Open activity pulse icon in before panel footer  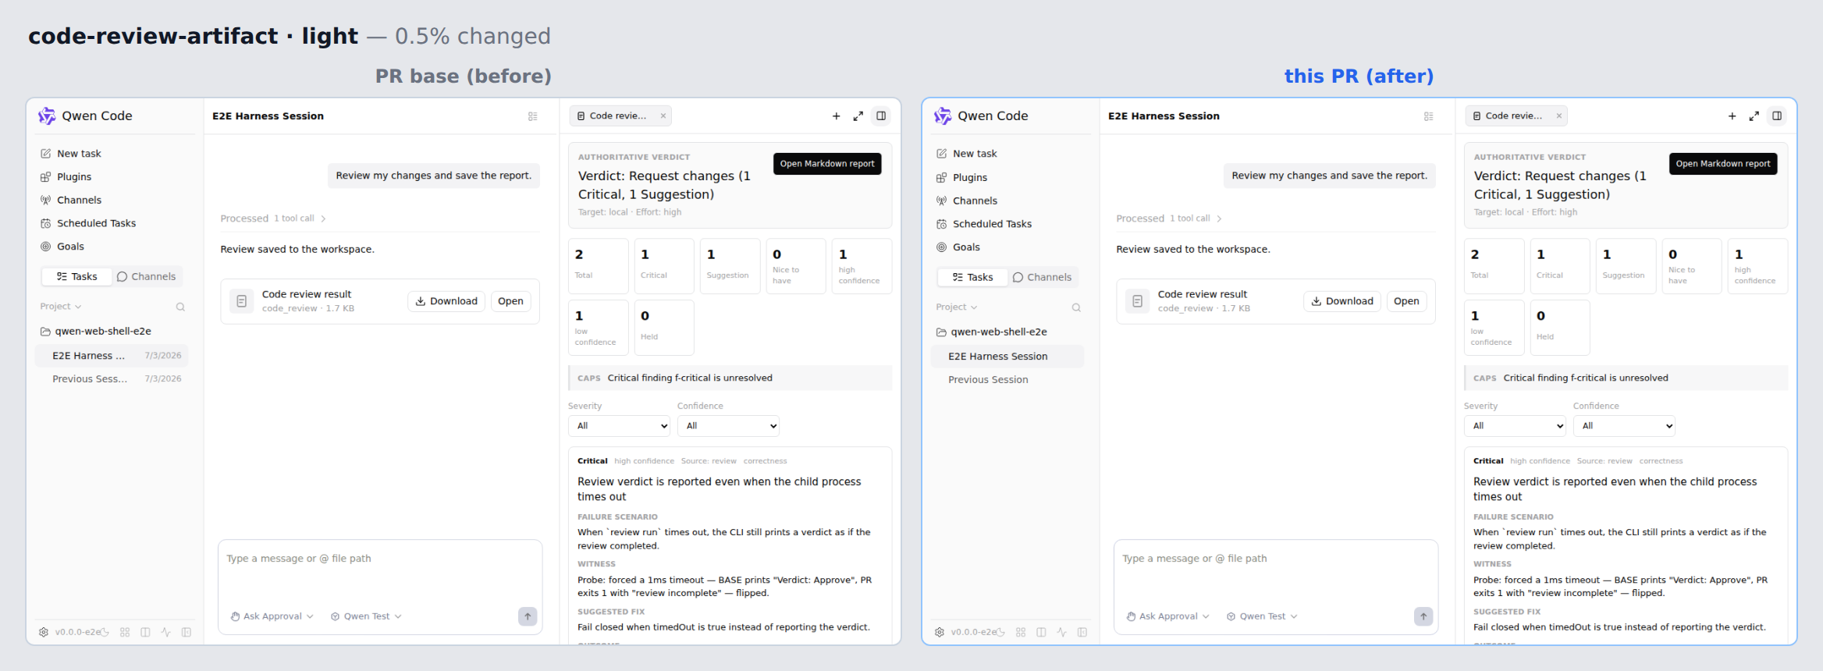(x=165, y=632)
